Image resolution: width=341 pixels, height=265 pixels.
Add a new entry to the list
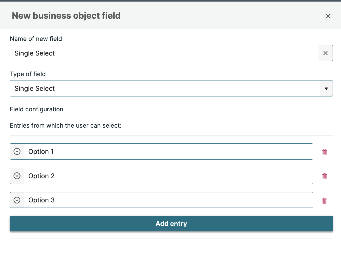point(171,224)
